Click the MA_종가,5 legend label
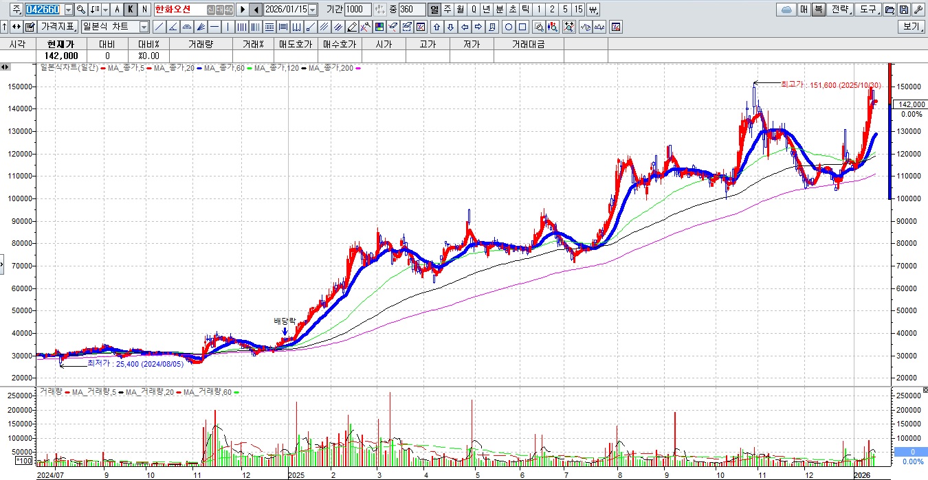928x480 pixels. [128, 68]
